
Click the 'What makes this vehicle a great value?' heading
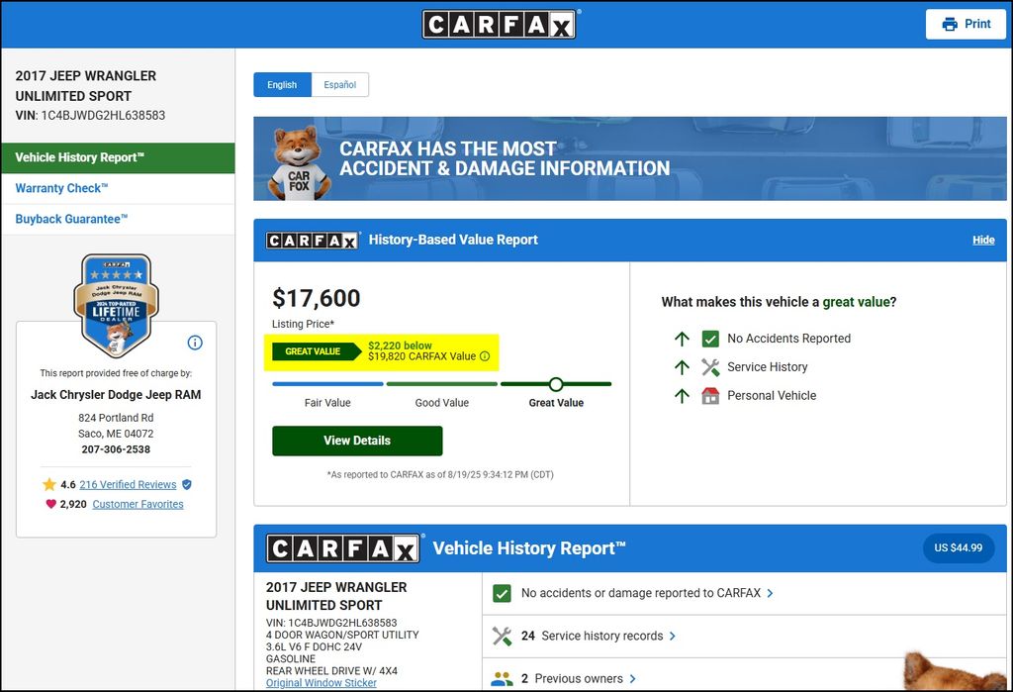(780, 302)
